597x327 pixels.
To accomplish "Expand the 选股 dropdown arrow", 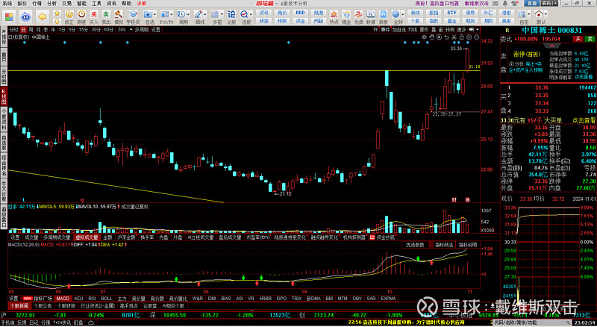I will (x=251, y=14).
